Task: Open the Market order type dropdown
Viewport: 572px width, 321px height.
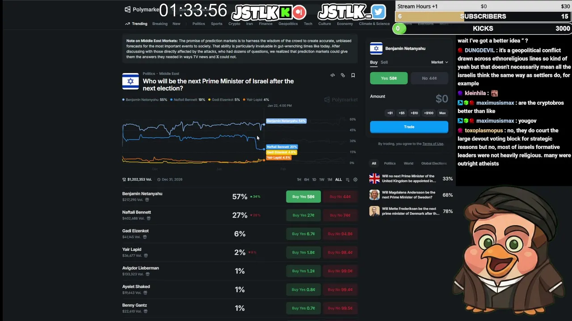Action: point(439,62)
